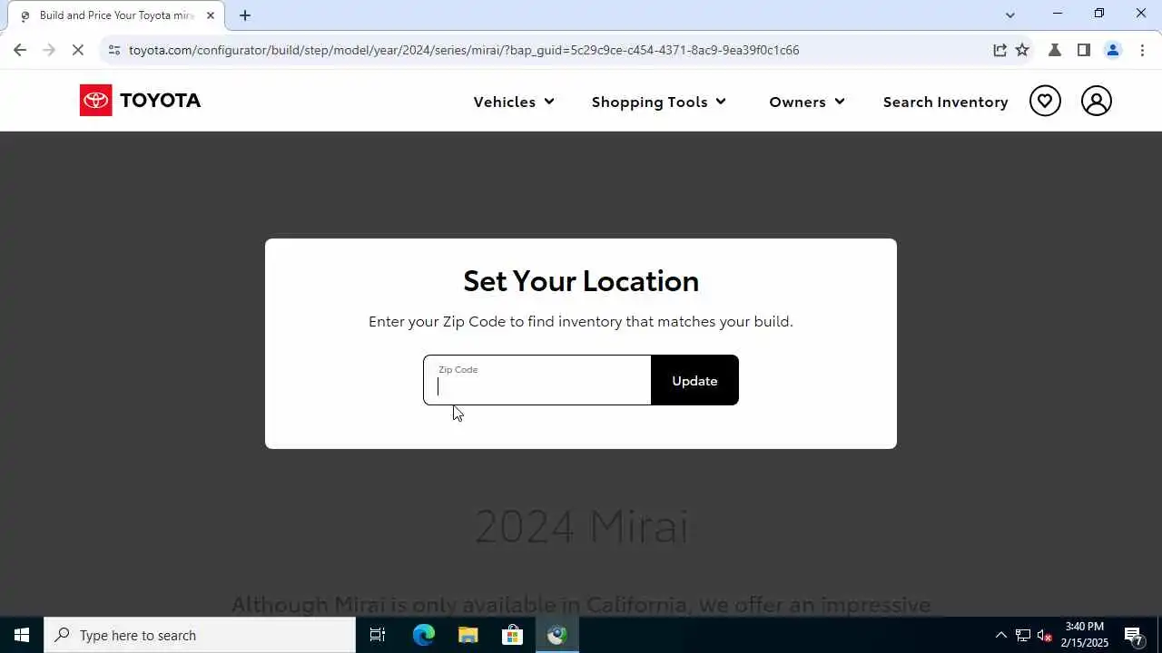Click the browser back arrow
The width and height of the screenshot is (1162, 653).
[x=20, y=50]
